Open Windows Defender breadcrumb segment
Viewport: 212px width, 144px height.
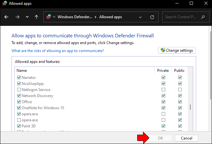[x=75, y=17]
